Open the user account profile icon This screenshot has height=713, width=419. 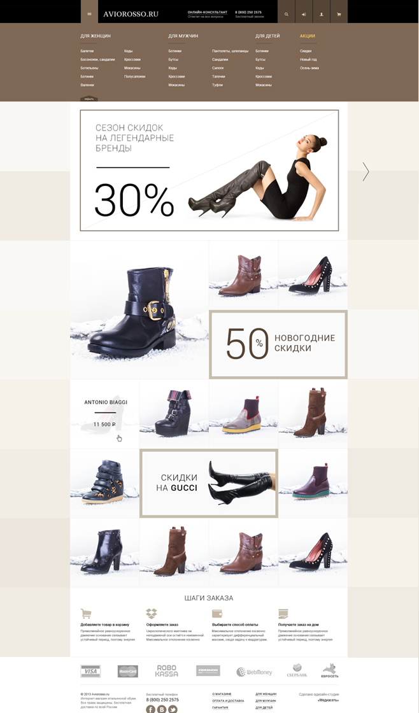pos(321,14)
